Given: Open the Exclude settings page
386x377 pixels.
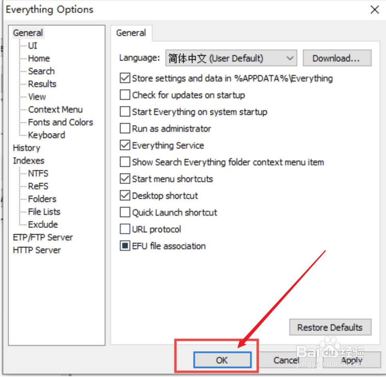Looking at the screenshot, I should pyautogui.click(x=43, y=225).
